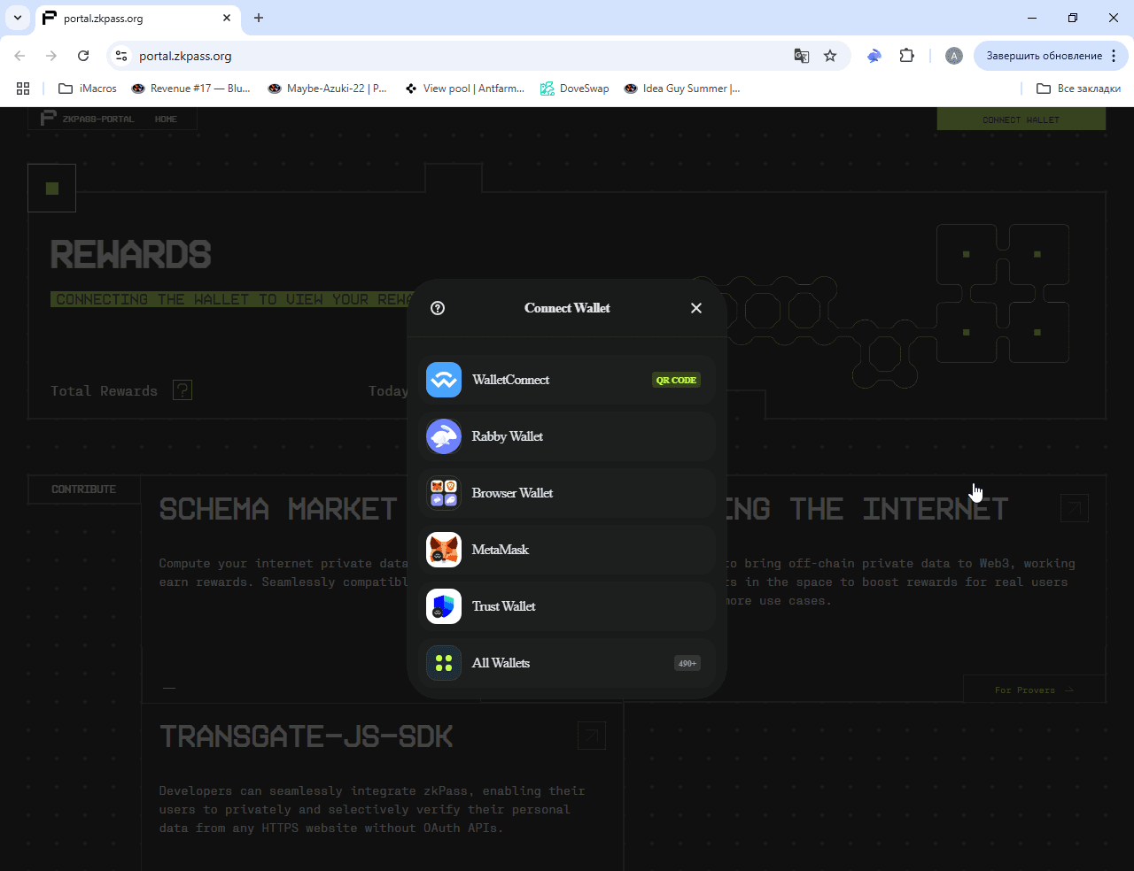Click the translate page icon
Viewport: 1134px width, 871px height.
802,56
